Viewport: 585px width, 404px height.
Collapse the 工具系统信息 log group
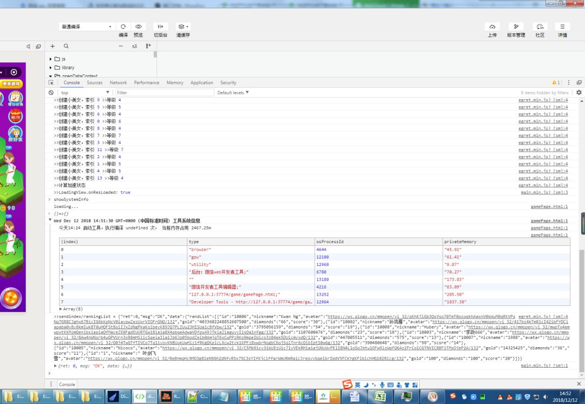click(x=50, y=220)
